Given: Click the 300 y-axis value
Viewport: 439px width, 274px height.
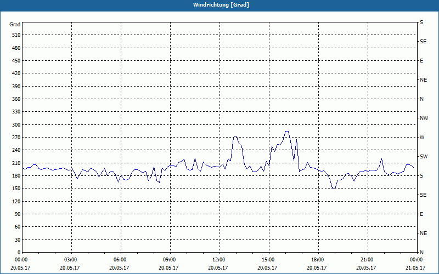Looking at the screenshot, I should tap(16, 125).
